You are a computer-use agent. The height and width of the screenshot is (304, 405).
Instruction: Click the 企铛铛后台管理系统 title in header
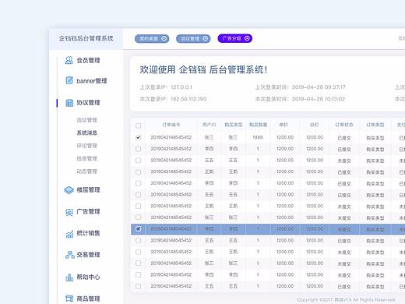tap(86, 38)
